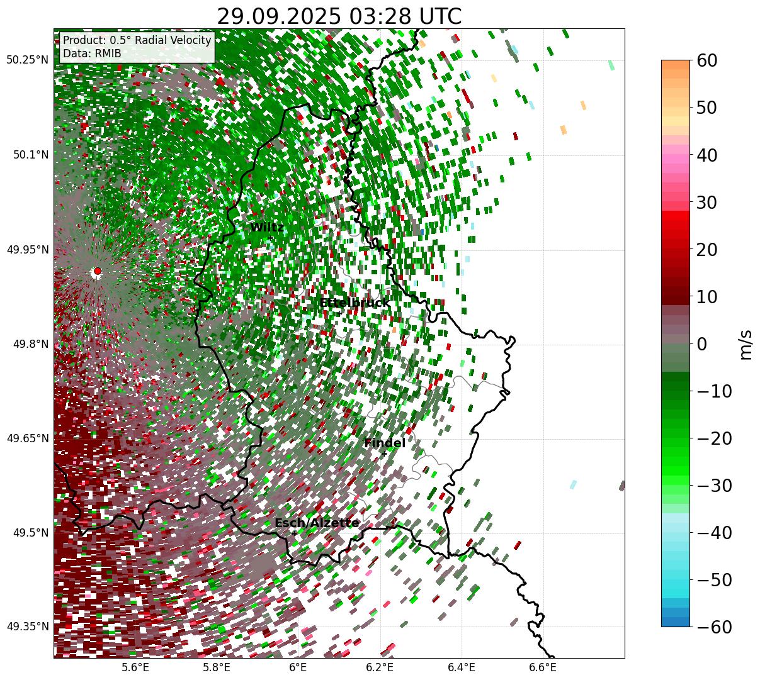The height and width of the screenshot is (680, 760).
Task: Click the Findel city label
Action: pyautogui.click(x=385, y=443)
